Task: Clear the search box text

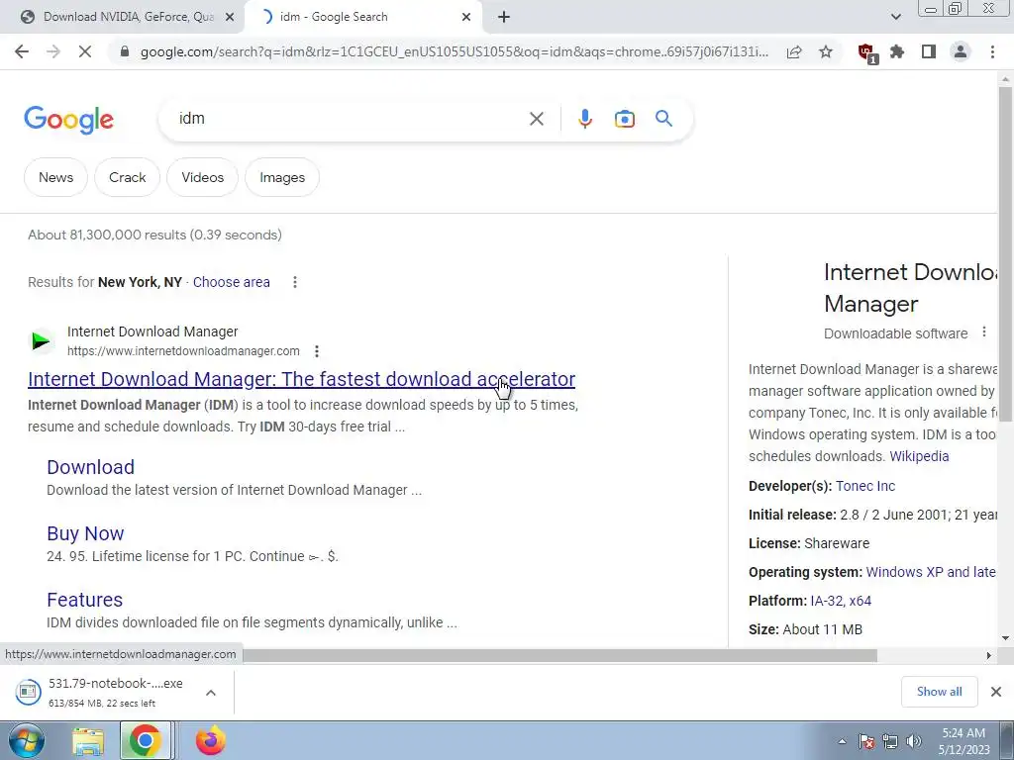Action: 536,119
